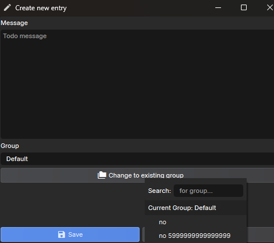The height and width of the screenshot is (243, 274).
Task: Click the Message label
Action: (x=14, y=23)
